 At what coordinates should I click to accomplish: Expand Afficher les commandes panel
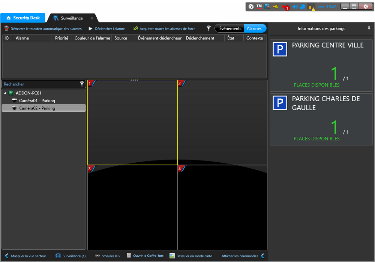[x=262, y=256]
